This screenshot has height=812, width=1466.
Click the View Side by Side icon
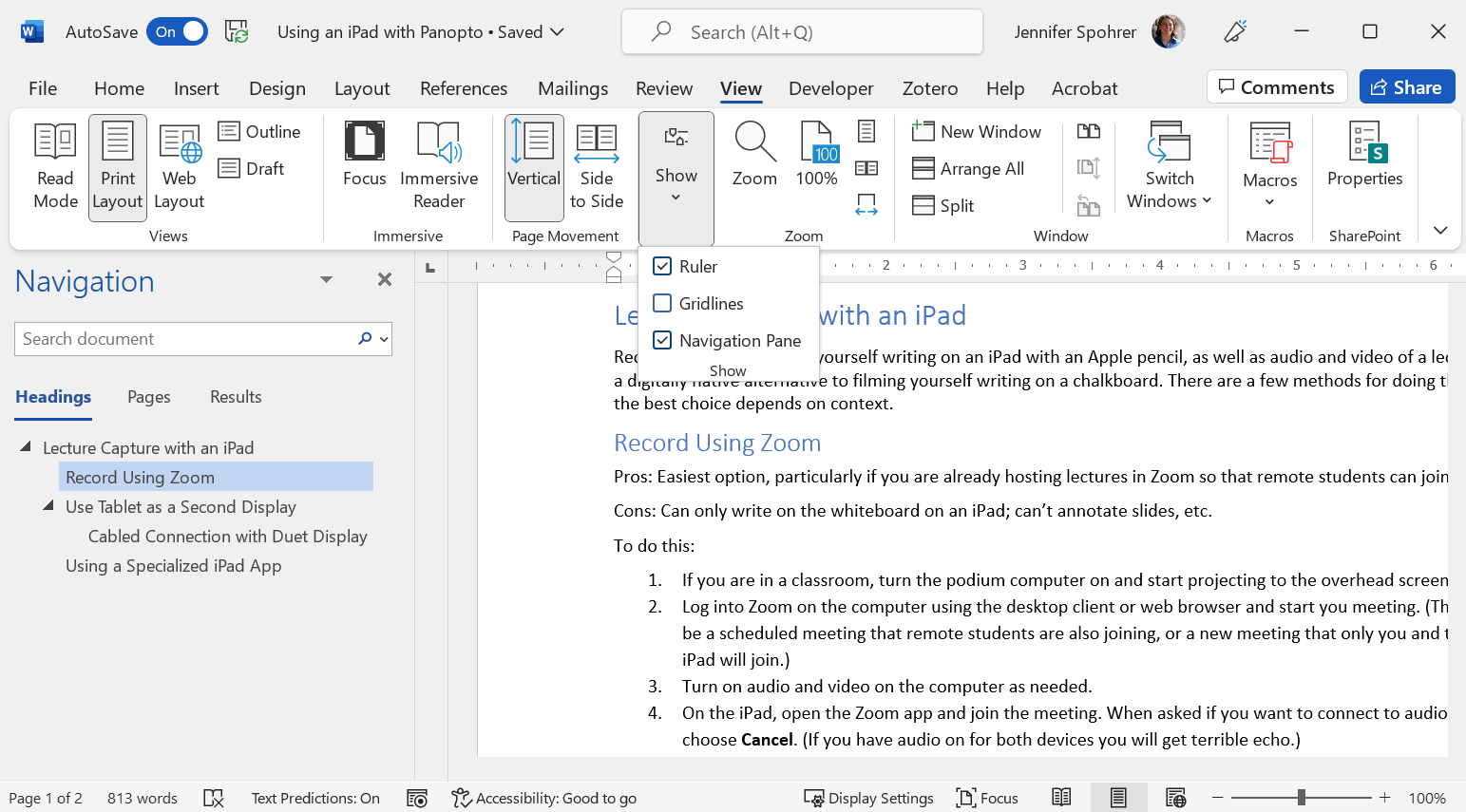tap(1089, 131)
